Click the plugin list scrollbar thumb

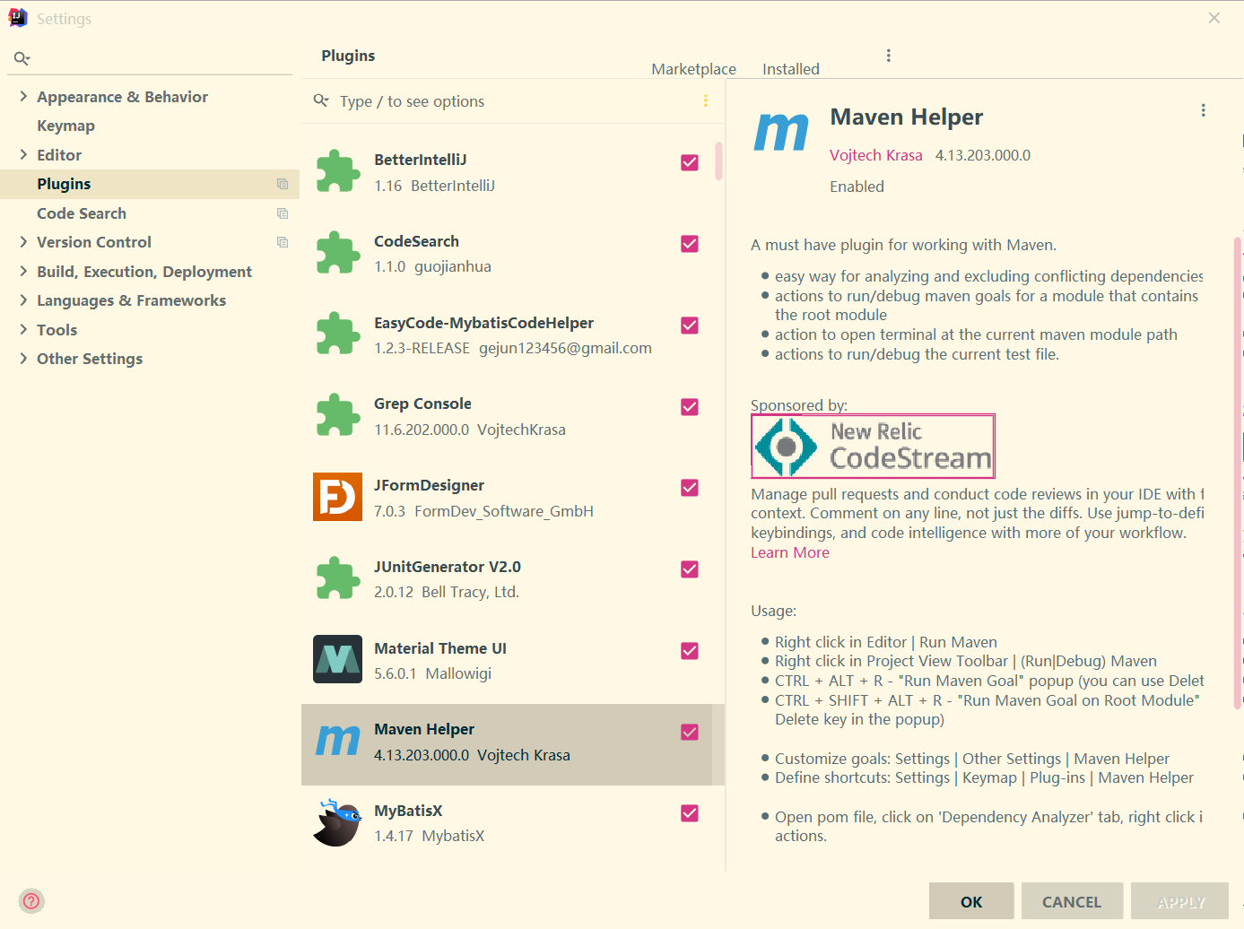[x=718, y=161]
